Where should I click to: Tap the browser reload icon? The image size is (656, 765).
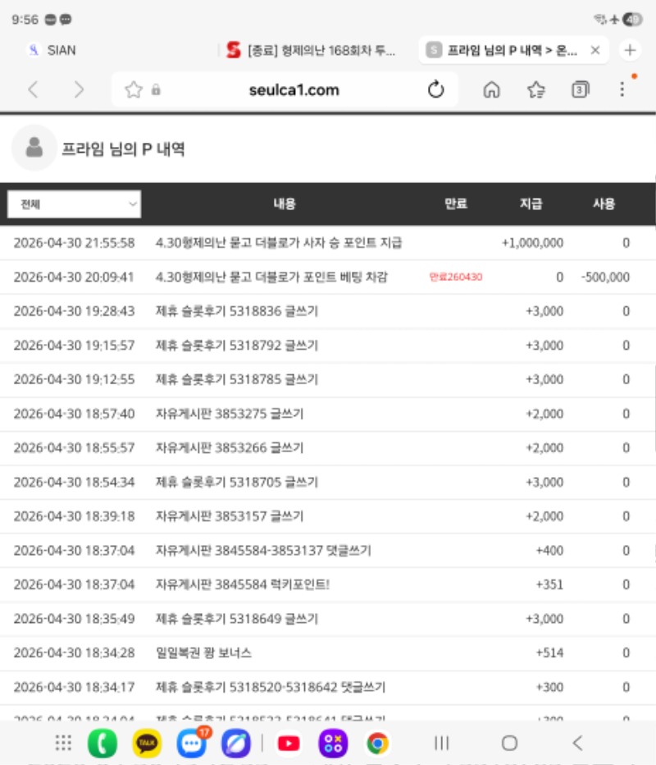click(436, 90)
